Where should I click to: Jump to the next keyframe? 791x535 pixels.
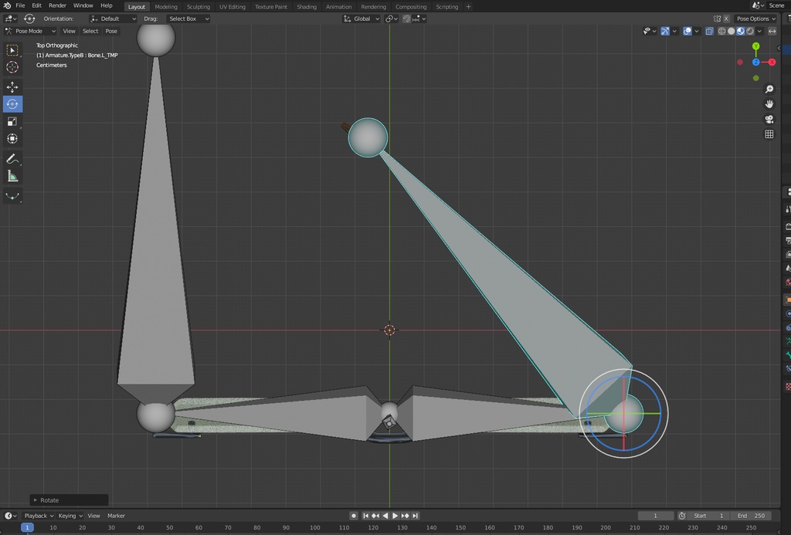(405, 516)
